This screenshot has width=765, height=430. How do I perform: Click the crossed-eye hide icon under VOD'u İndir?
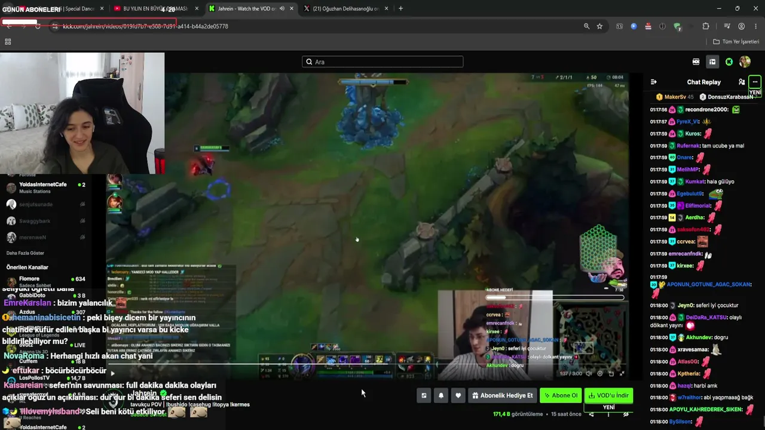click(x=626, y=414)
